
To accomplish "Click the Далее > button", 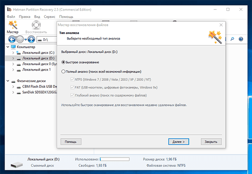I will click(x=178, y=142).
